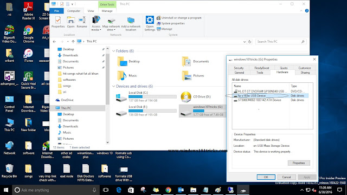This screenshot has height=195, width=347.
Task: Select the Security tab in Properties dialog
Action: tap(239, 68)
